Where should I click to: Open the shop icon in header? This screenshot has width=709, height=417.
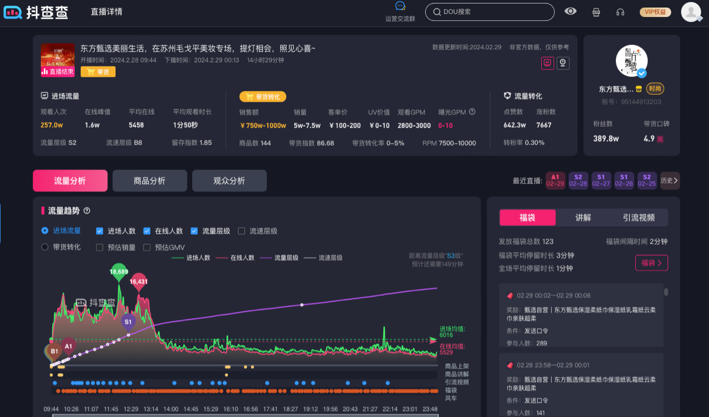click(x=596, y=12)
